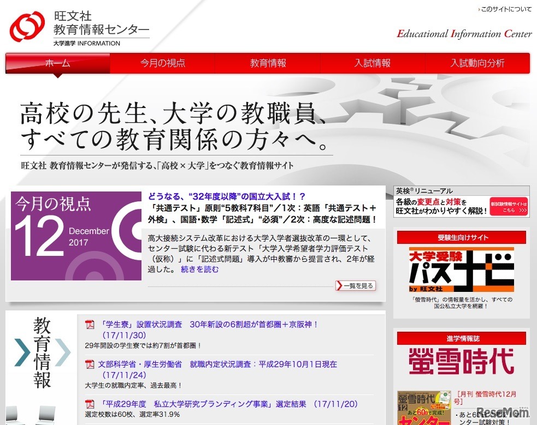The height and width of the screenshot is (425, 537).
Task: Click the 教育情報センター site title
Action: 102,30
